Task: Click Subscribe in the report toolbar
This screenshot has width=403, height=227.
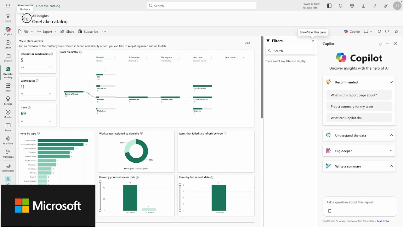Action: click(x=88, y=32)
